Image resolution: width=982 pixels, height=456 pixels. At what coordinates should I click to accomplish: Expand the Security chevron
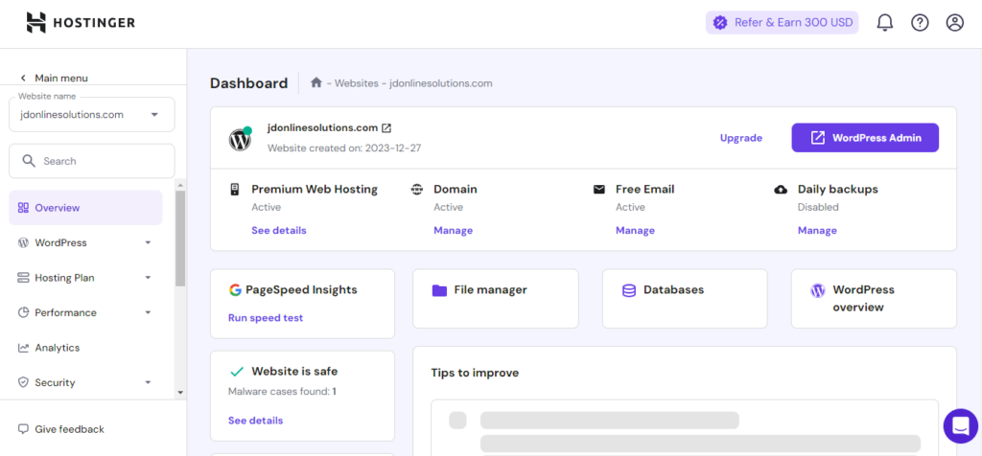tap(149, 383)
